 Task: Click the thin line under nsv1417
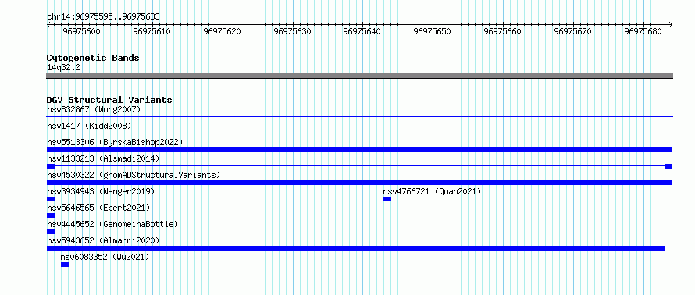click(x=359, y=133)
